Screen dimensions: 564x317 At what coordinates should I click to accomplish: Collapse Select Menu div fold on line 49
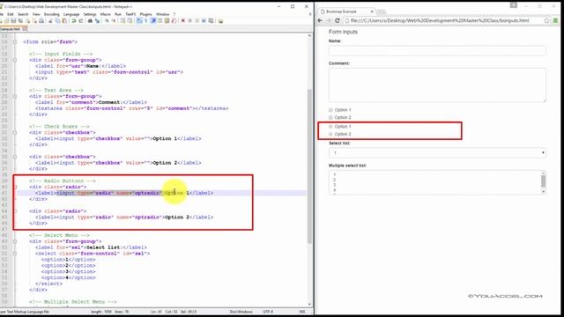coord(15,241)
